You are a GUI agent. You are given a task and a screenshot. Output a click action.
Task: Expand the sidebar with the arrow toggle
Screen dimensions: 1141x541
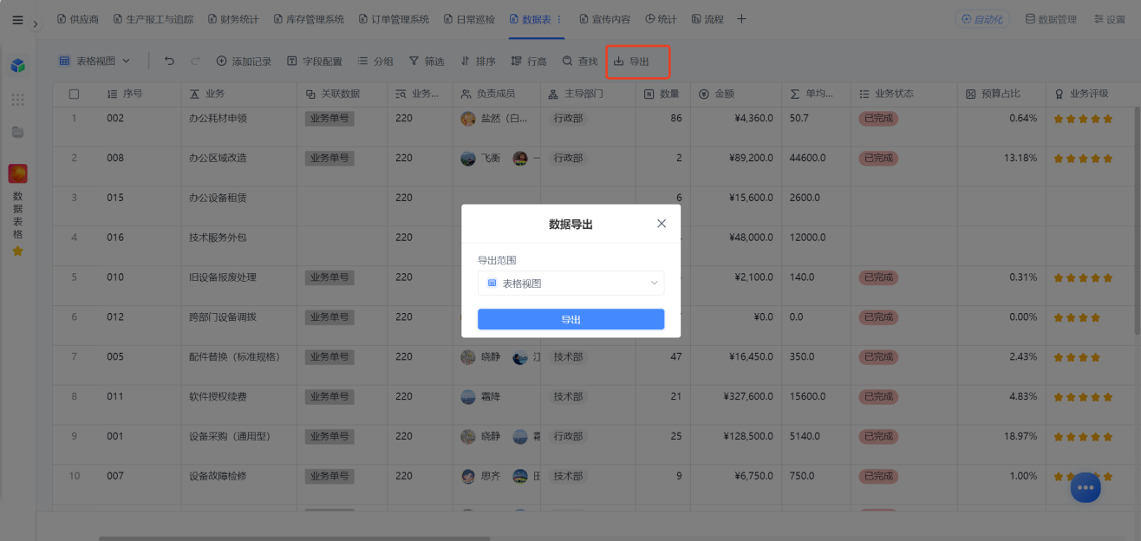pos(36,24)
